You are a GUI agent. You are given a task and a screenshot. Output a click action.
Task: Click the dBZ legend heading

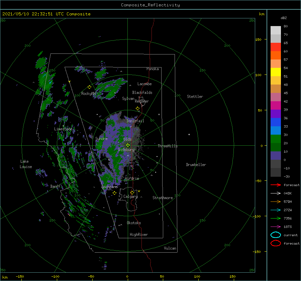[x=284, y=18]
